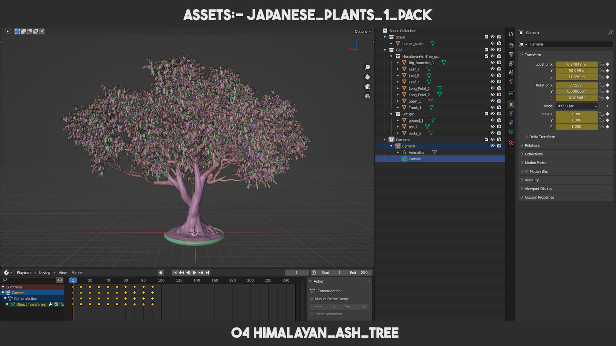616x346 pixels.
Task: Open the Playback menu in timeline
Action: click(26, 273)
